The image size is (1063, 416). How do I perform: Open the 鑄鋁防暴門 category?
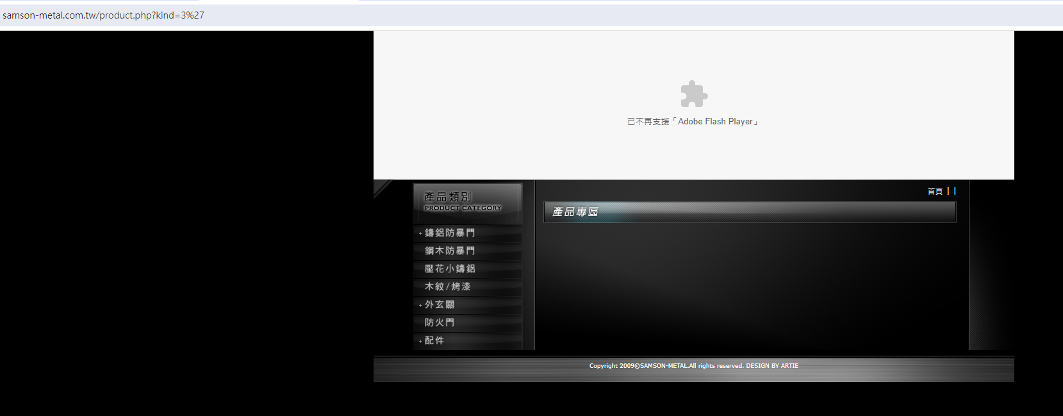tap(450, 233)
